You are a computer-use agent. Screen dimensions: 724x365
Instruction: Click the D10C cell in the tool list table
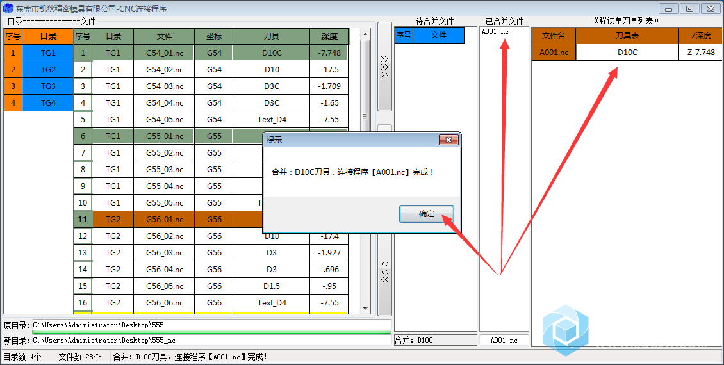[627, 52]
